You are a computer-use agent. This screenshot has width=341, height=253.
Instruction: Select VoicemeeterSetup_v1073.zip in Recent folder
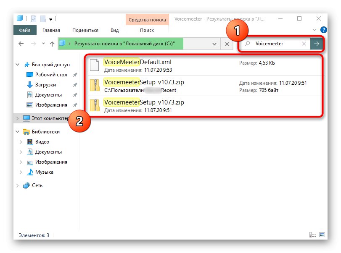pyautogui.click(x=204, y=86)
